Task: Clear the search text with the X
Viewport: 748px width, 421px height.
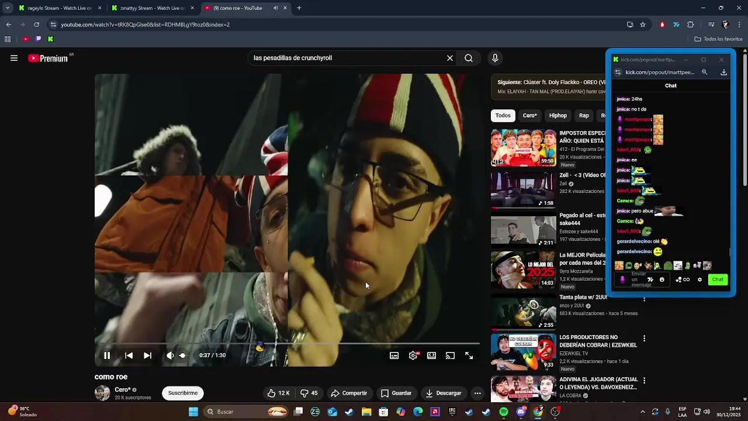Action: pos(450,58)
